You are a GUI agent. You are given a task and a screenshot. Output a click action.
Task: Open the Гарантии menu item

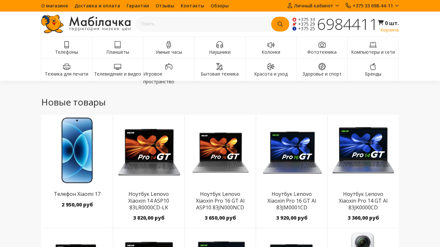pos(138,5)
